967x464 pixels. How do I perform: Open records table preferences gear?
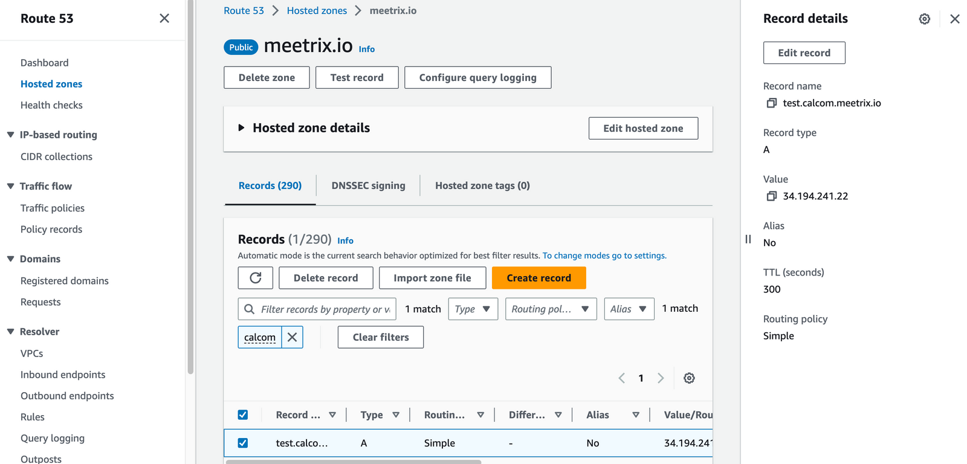coord(689,378)
